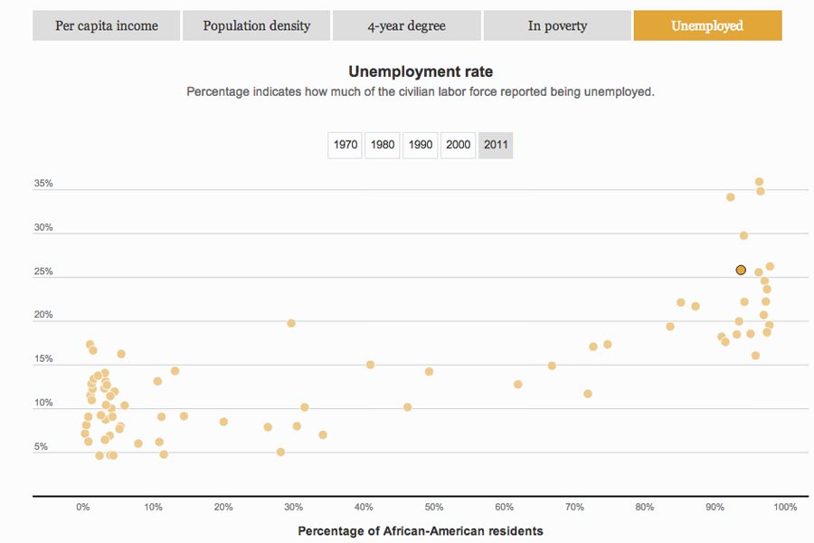Select the 1970 year button

coord(345,145)
